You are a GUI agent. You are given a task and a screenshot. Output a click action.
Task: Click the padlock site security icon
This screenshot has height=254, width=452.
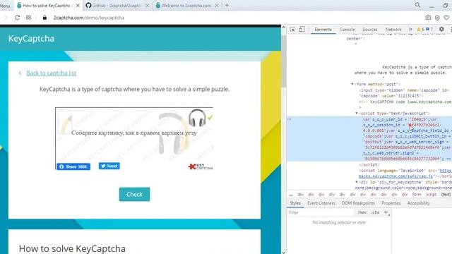coord(44,18)
